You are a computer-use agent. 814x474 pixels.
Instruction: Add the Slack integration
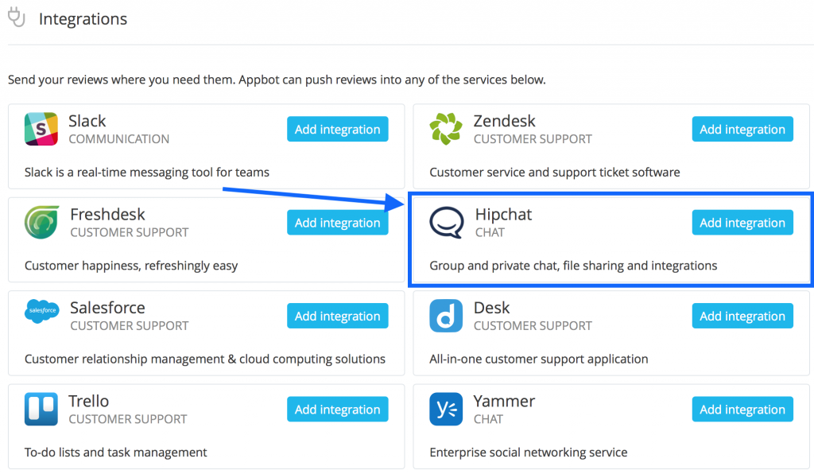pyautogui.click(x=337, y=129)
